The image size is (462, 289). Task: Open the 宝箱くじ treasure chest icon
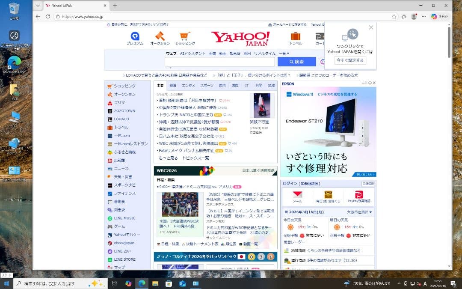(328, 195)
